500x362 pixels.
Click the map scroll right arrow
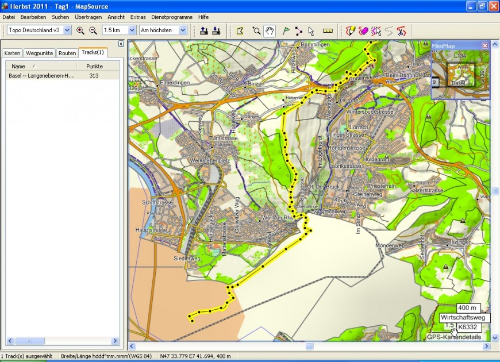pos(487,346)
